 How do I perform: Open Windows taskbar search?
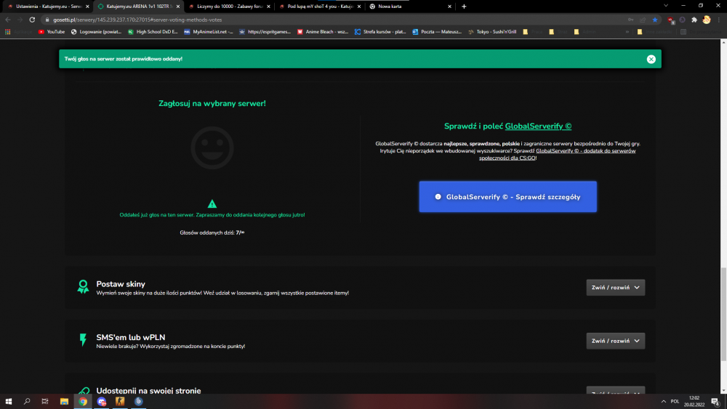(27, 402)
